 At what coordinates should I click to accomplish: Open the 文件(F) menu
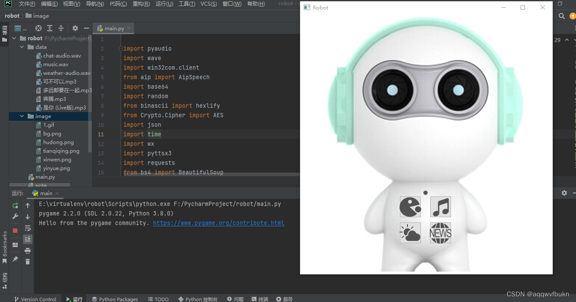[x=27, y=4]
